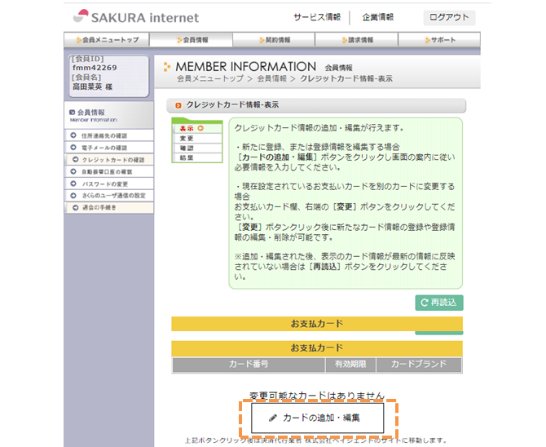Select the 表示 step in the progress list

pos(197,128)
